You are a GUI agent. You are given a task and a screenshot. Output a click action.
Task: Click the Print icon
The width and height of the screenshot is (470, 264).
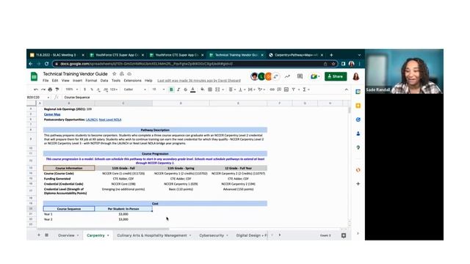[50, 89]
